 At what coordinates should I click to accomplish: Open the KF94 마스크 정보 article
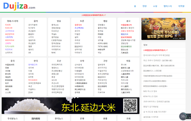tap(150, 97)
